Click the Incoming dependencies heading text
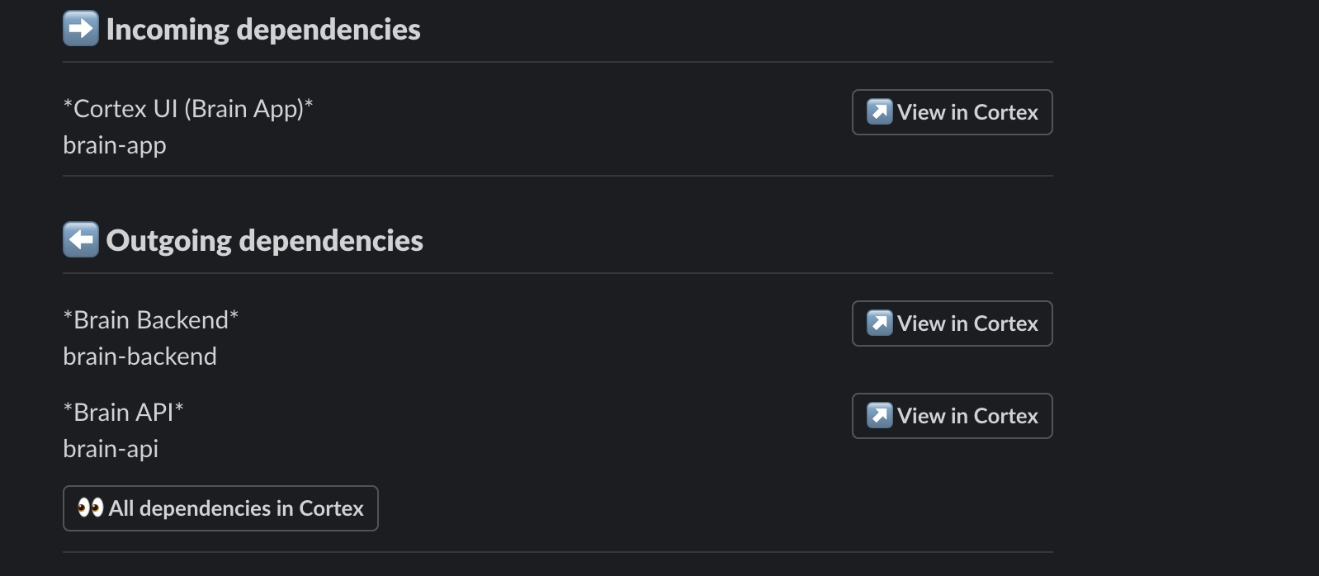This screenshot has height=576, width=1319. coord(263,30)
